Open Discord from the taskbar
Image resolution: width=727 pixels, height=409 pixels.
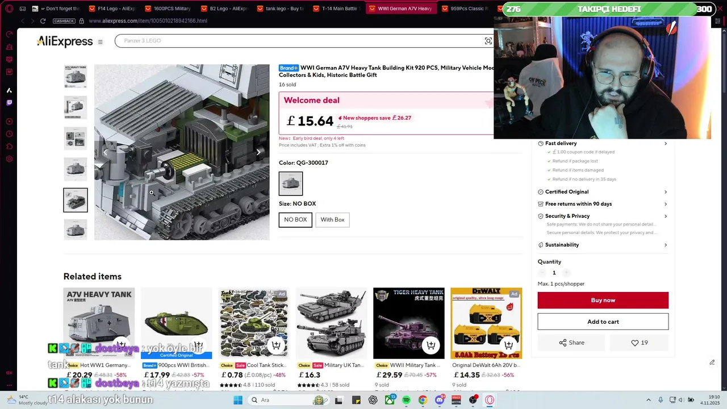point(440,400)
